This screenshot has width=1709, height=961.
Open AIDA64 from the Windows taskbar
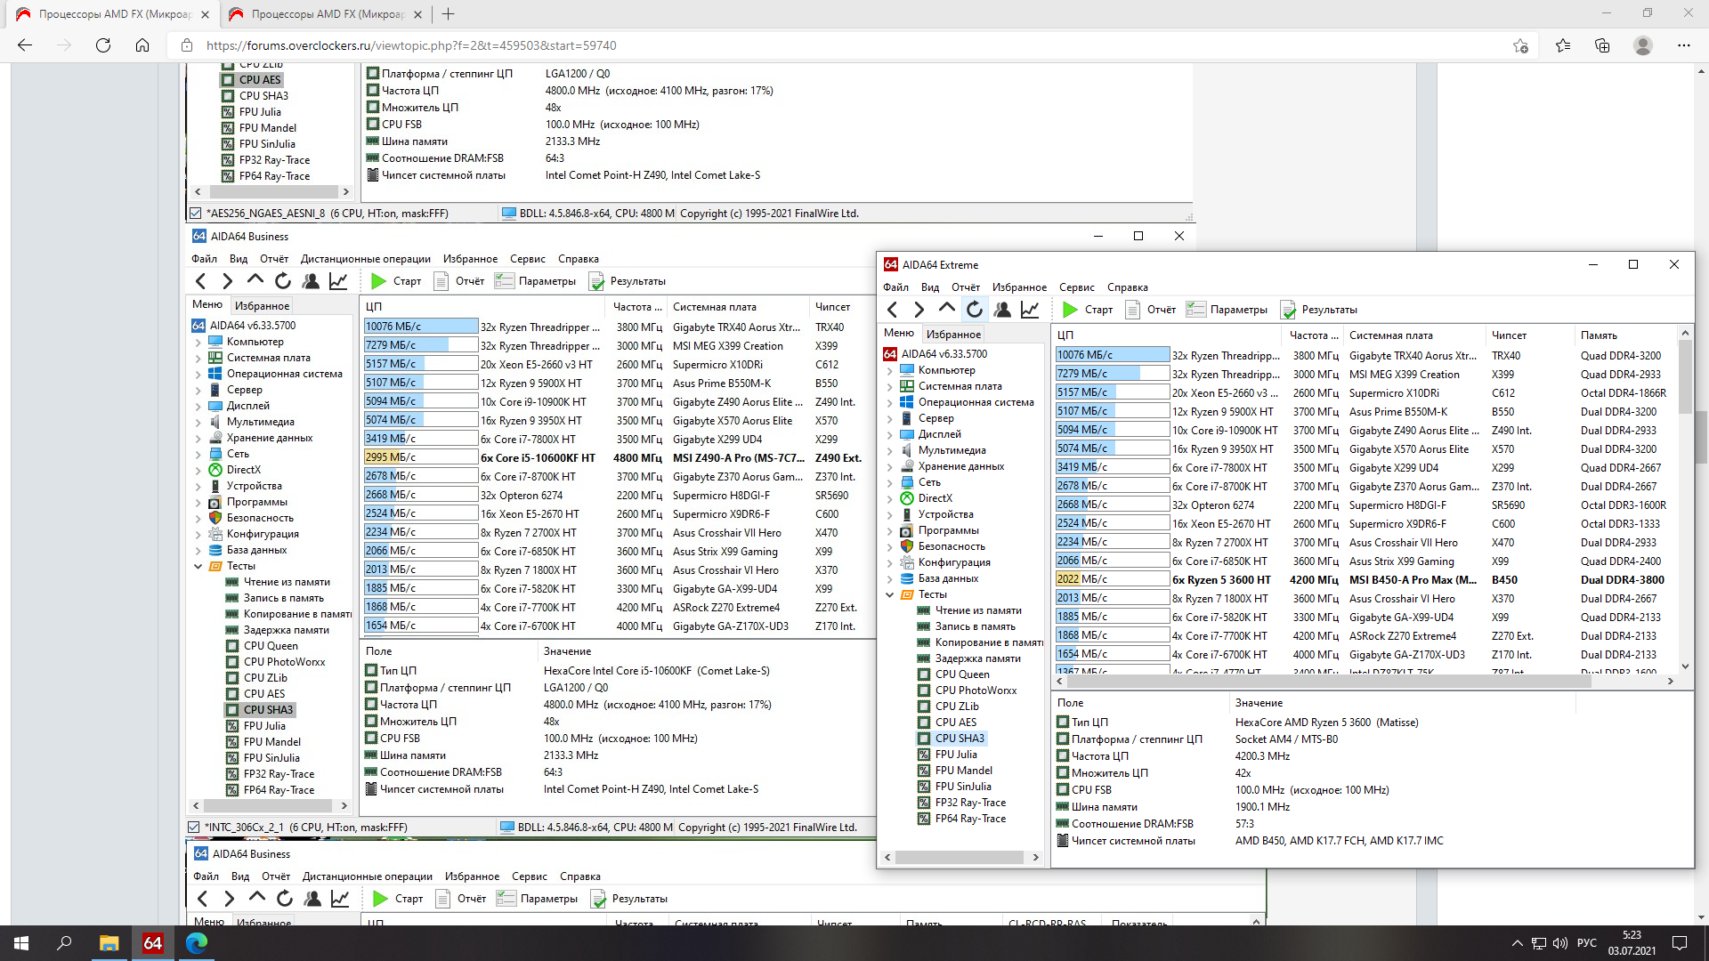152,942
